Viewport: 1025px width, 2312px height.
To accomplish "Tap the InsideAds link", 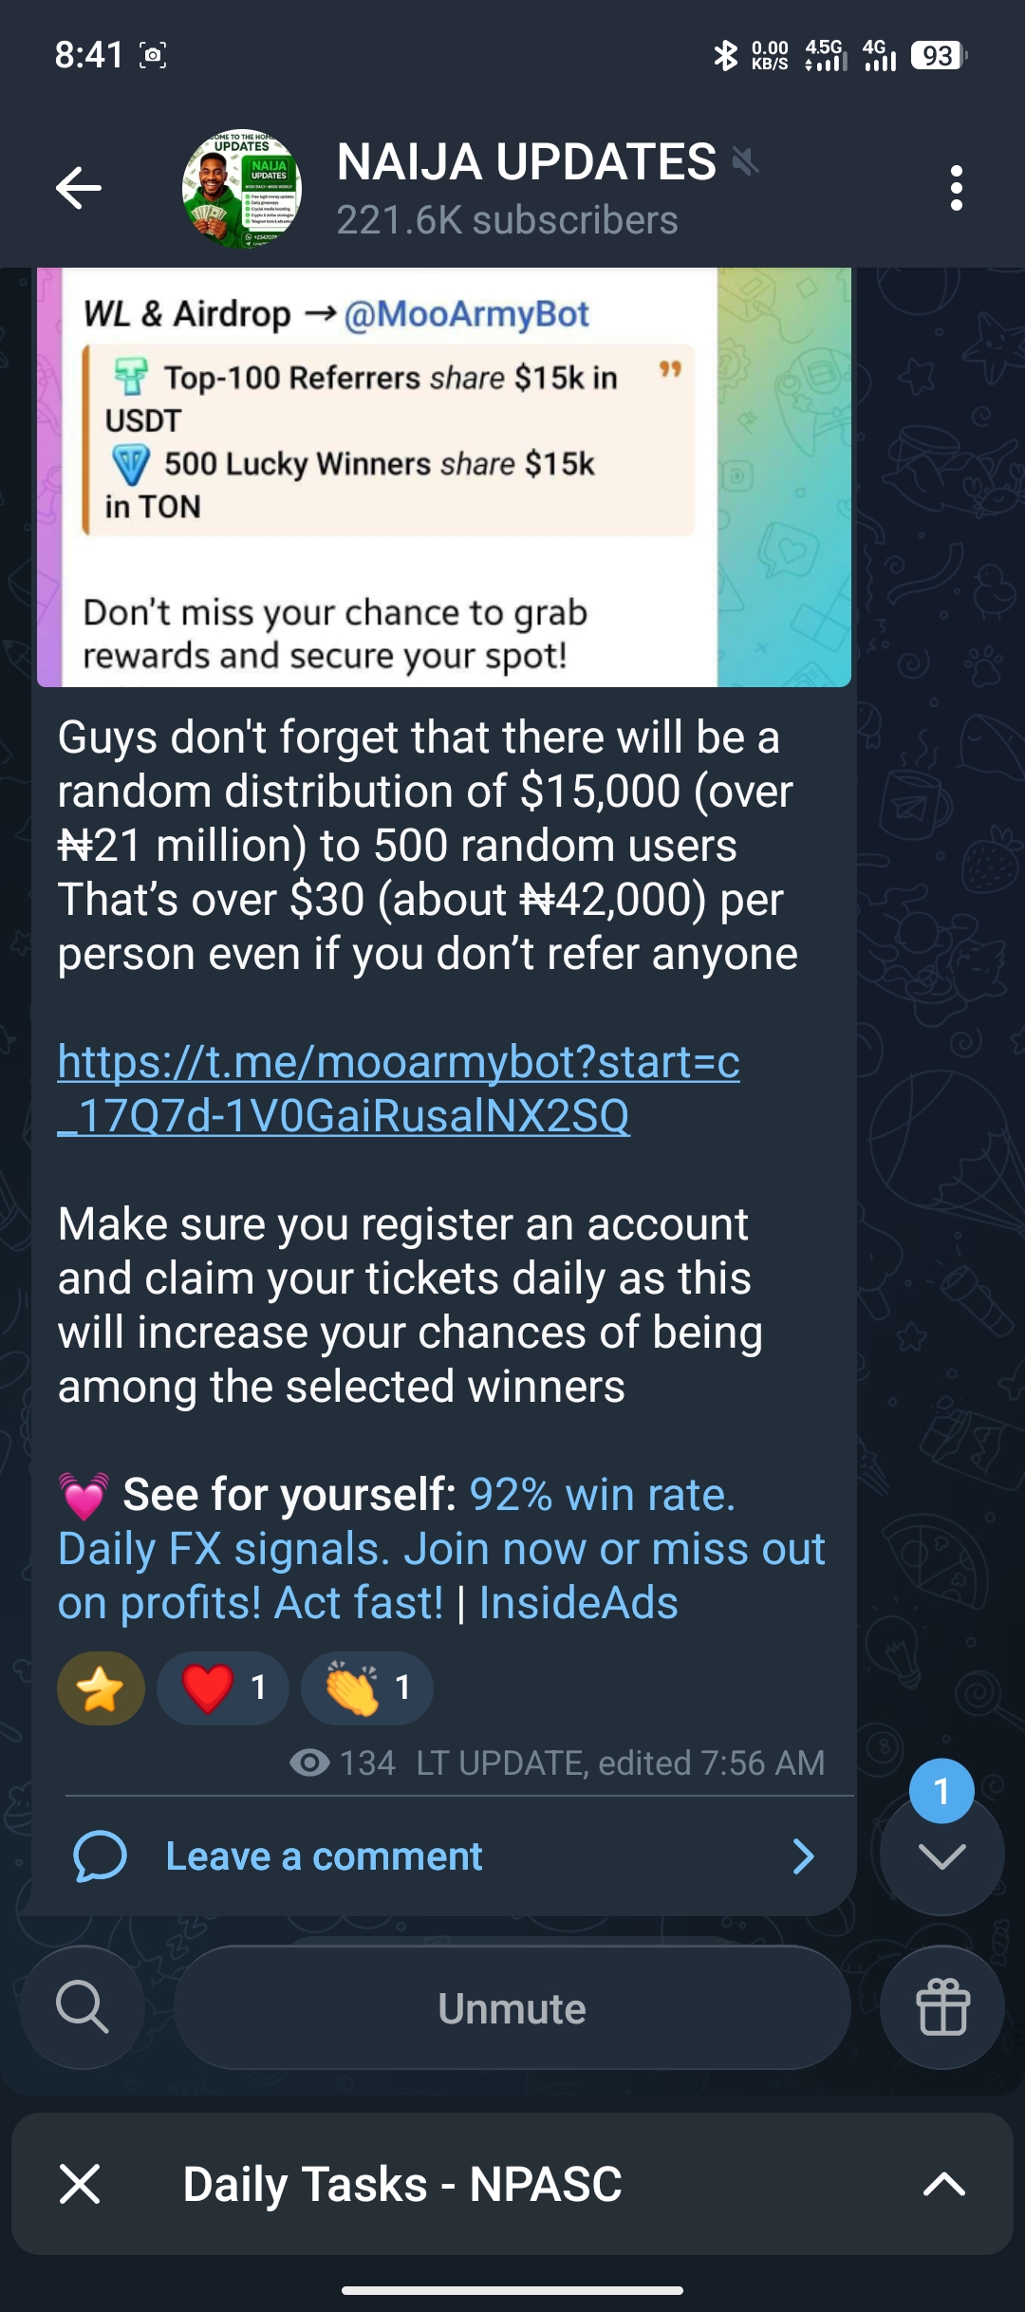I will tap(578, 1603).
